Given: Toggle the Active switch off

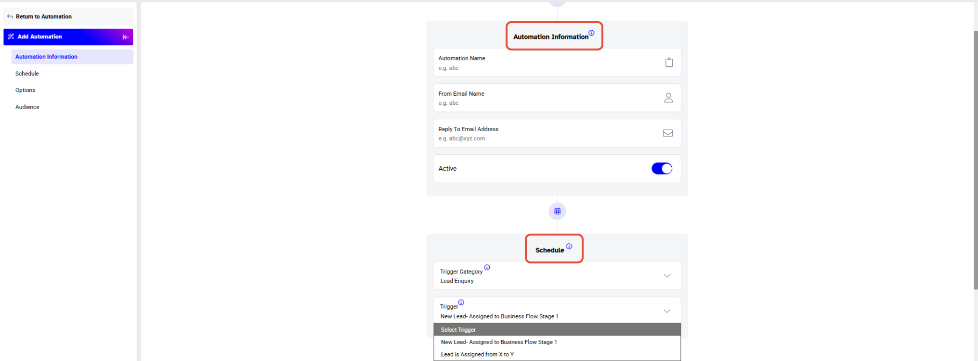Looking at the screenshot, I should tap(662, 169).
